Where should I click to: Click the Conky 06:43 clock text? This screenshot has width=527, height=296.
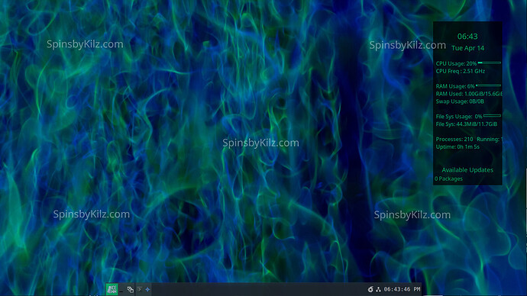click(467, 37)
